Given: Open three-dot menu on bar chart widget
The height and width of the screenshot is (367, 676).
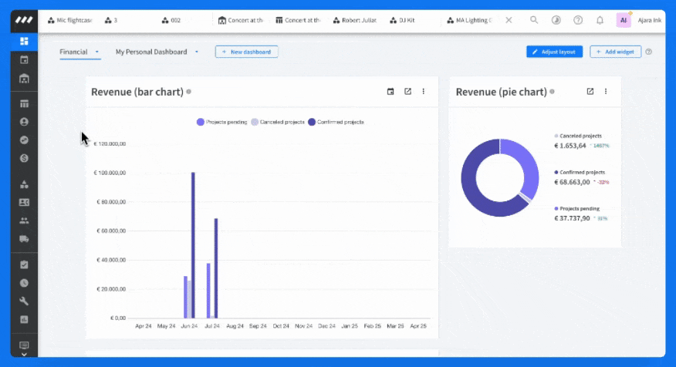Looking at the screenshot, I should pyautogui.click(x=424, y=91).
